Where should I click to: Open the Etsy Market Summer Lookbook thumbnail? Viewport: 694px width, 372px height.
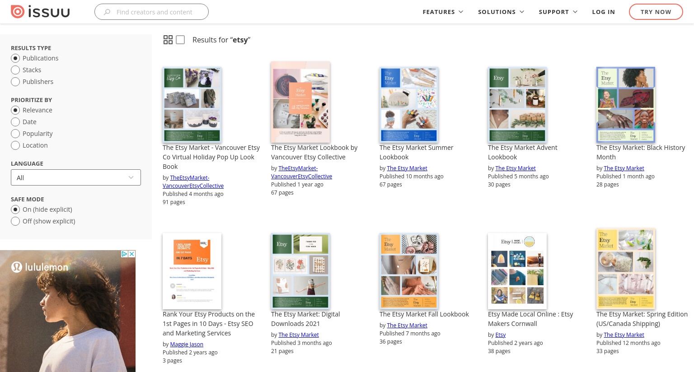point(409,105)
